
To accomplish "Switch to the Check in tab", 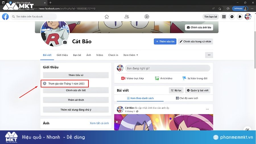I will (113, 55).
